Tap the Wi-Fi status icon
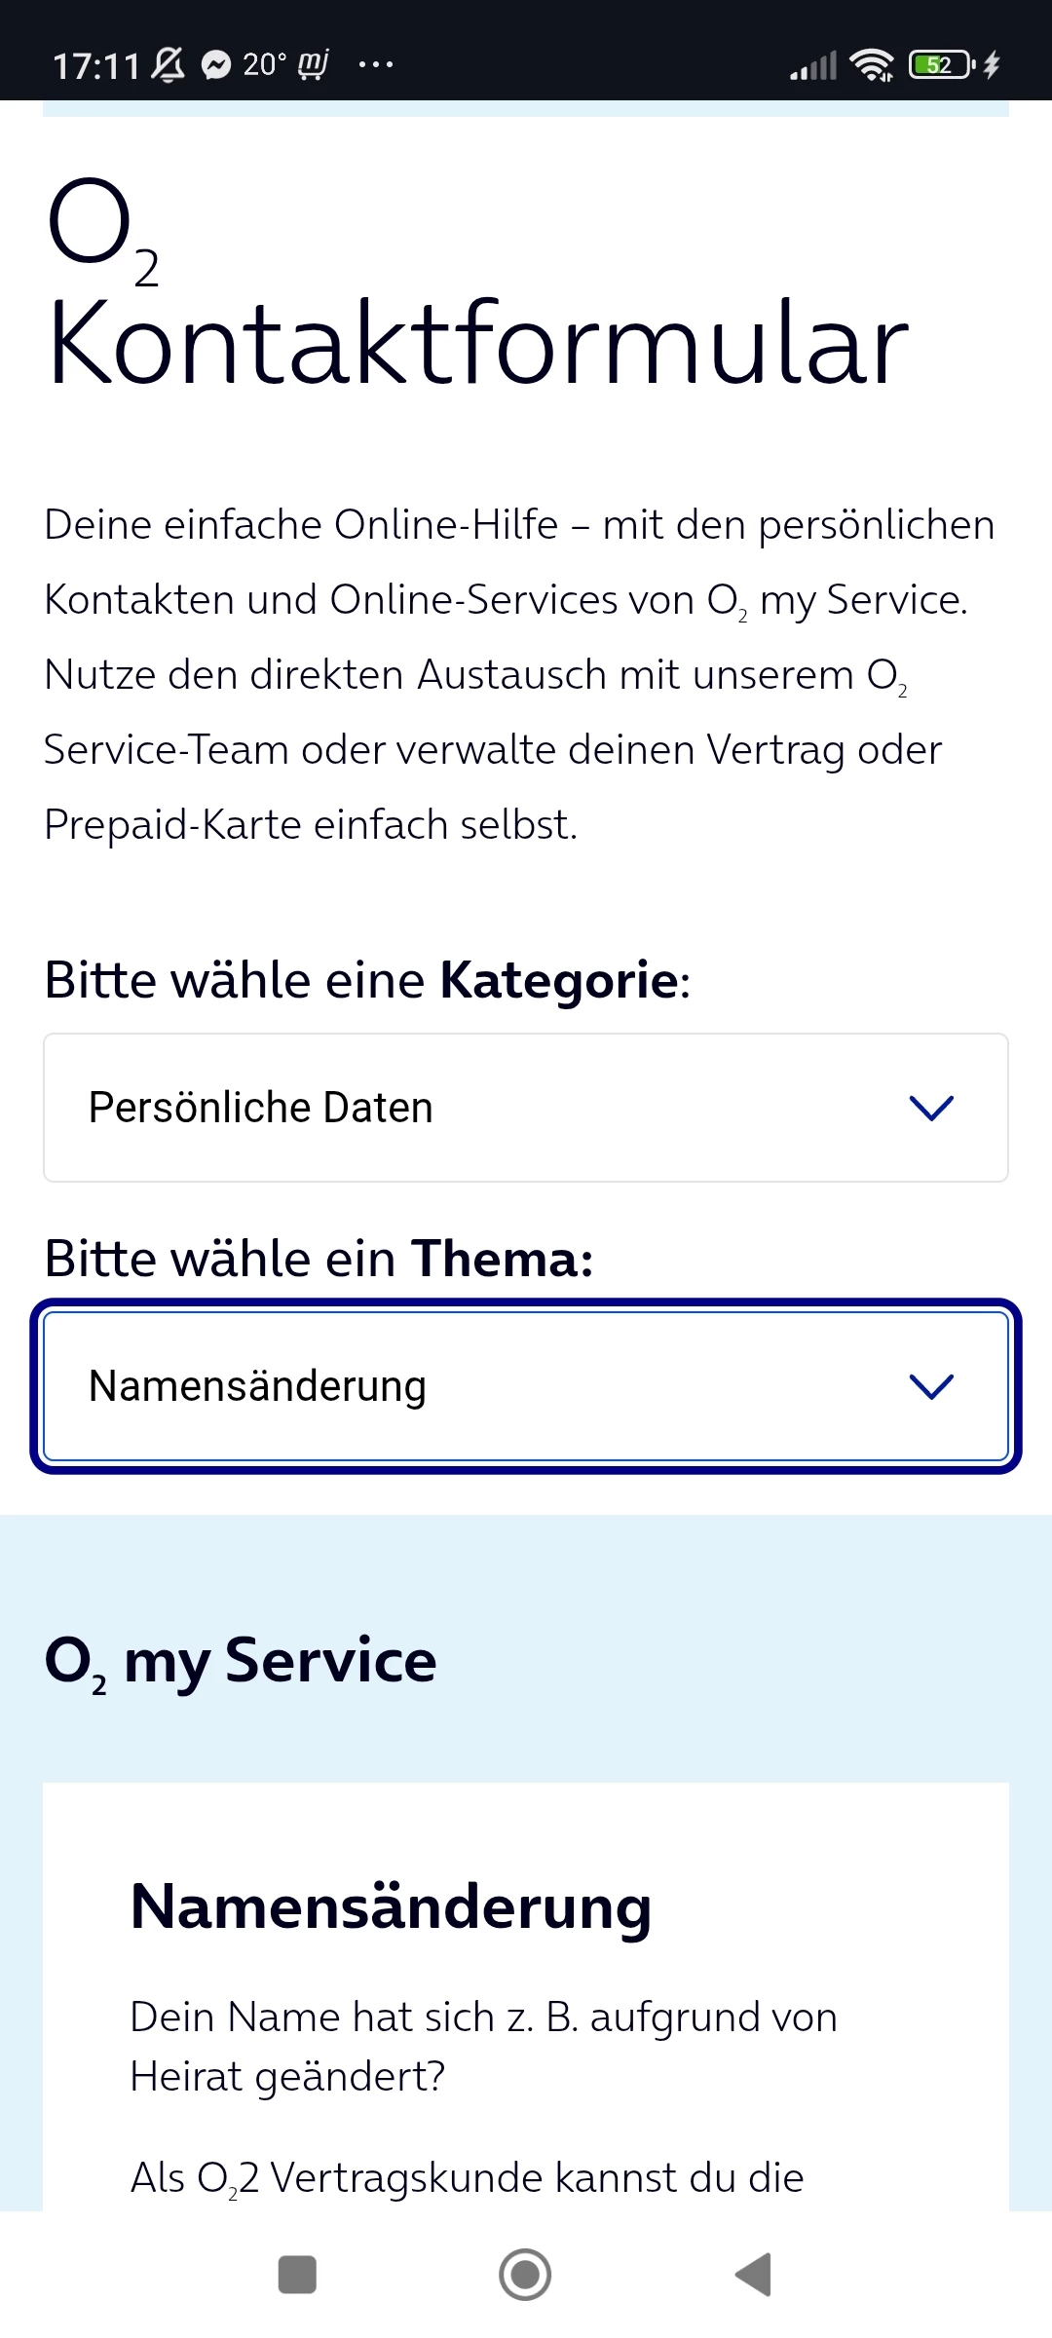Screen dimensions: 1052x2338 [x=871, y=65]
